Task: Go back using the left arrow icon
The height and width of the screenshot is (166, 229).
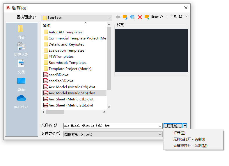Action: 118,17
